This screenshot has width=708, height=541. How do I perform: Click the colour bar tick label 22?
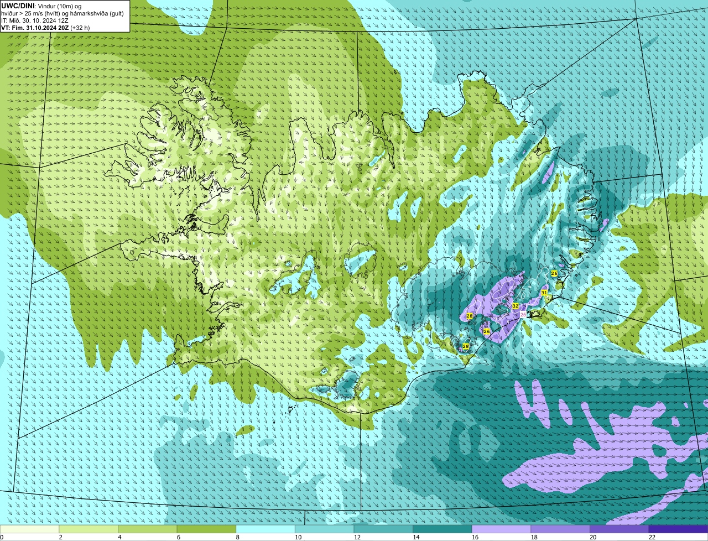coord(652,537)
